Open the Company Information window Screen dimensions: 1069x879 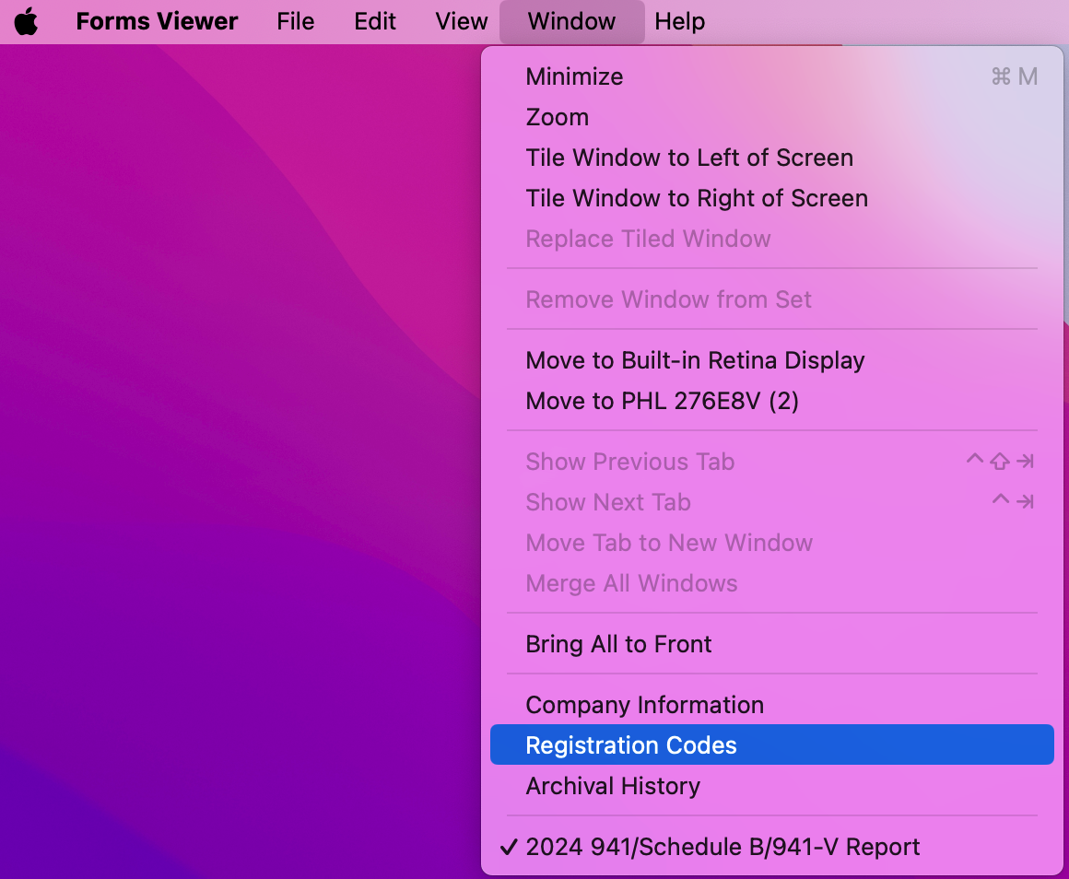click(x=644, y=705)
